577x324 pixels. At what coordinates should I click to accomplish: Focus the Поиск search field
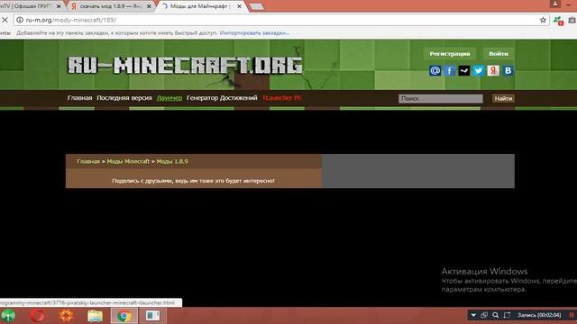click(x=441, y=98)
